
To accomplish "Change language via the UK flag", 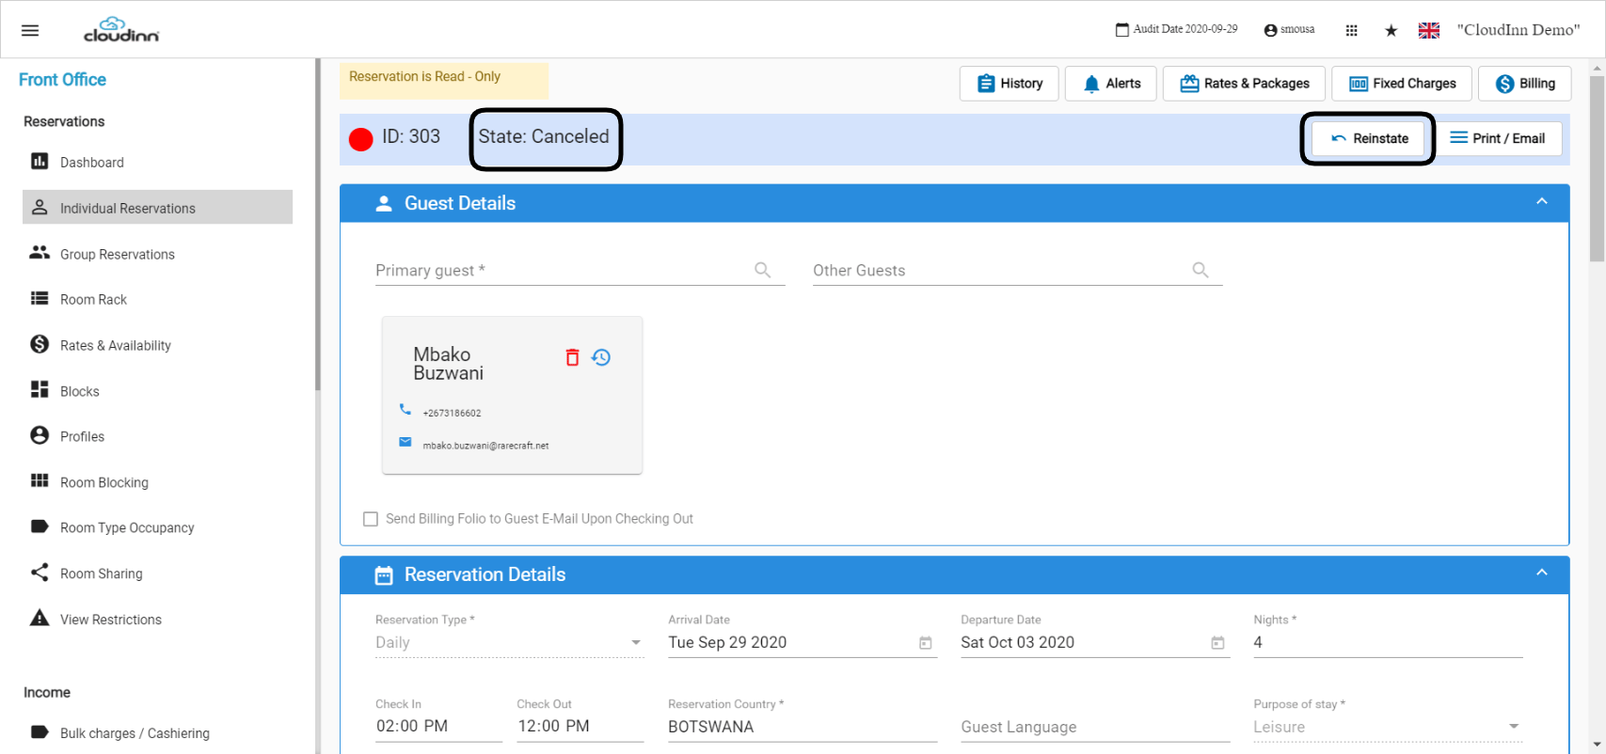I will 1429,30.
